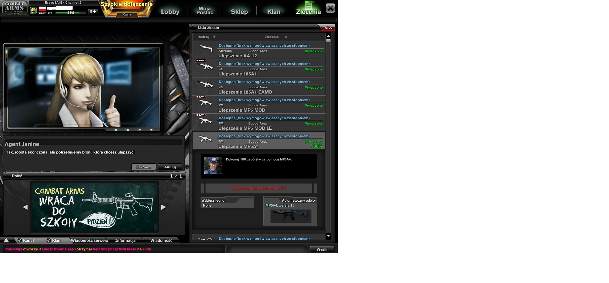Select the Ulepszenie AA-12 order title
This screenshot has height=283, width=609.
pos(238,56)
